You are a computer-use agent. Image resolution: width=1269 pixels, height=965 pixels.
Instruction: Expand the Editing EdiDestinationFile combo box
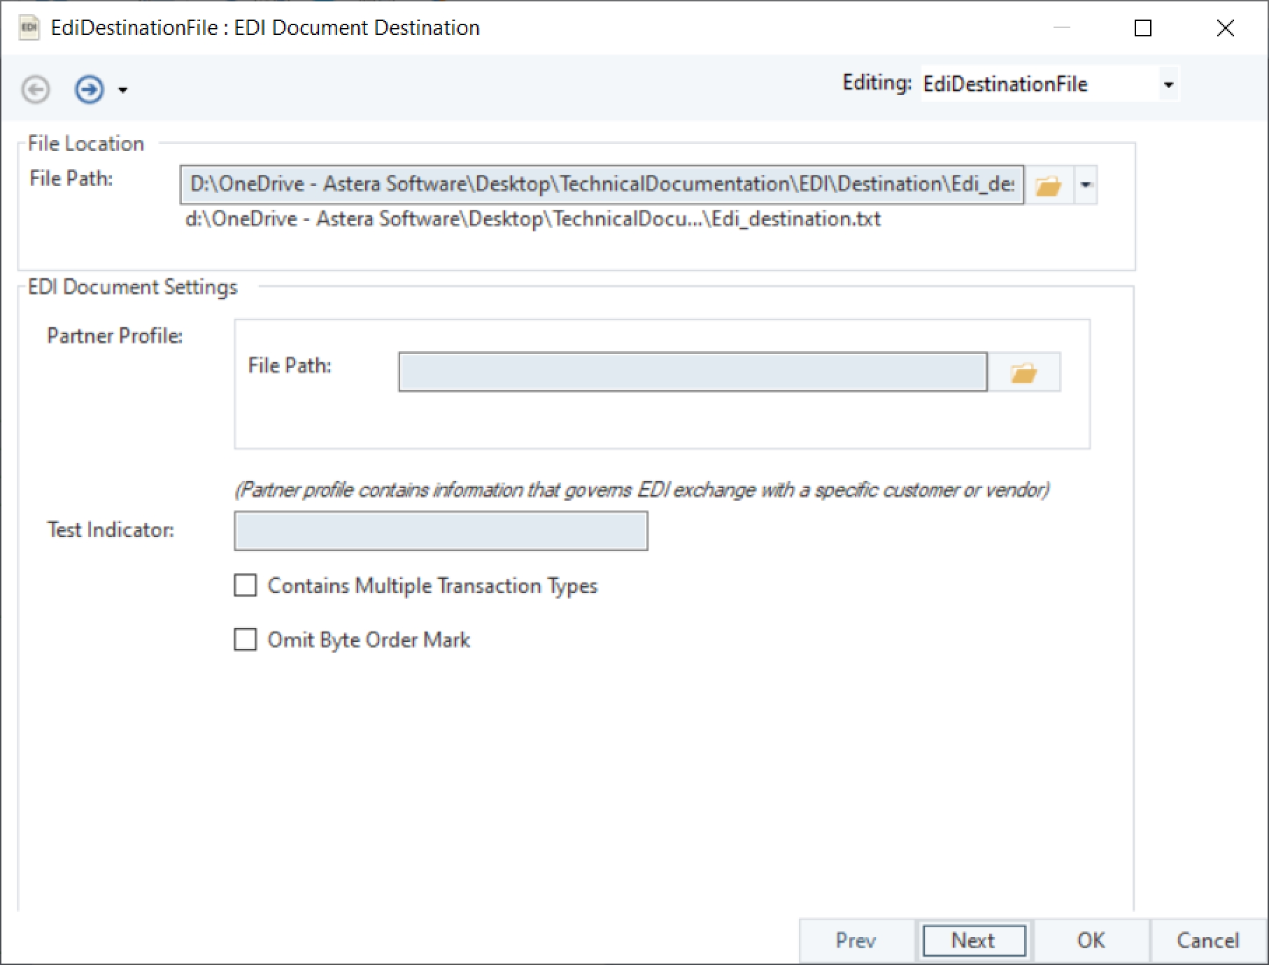pos(1168,85)
